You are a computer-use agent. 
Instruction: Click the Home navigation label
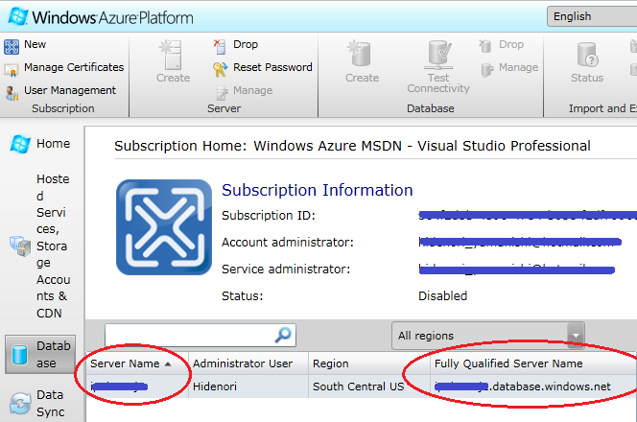pyautogui.click(x=53, y=144)
